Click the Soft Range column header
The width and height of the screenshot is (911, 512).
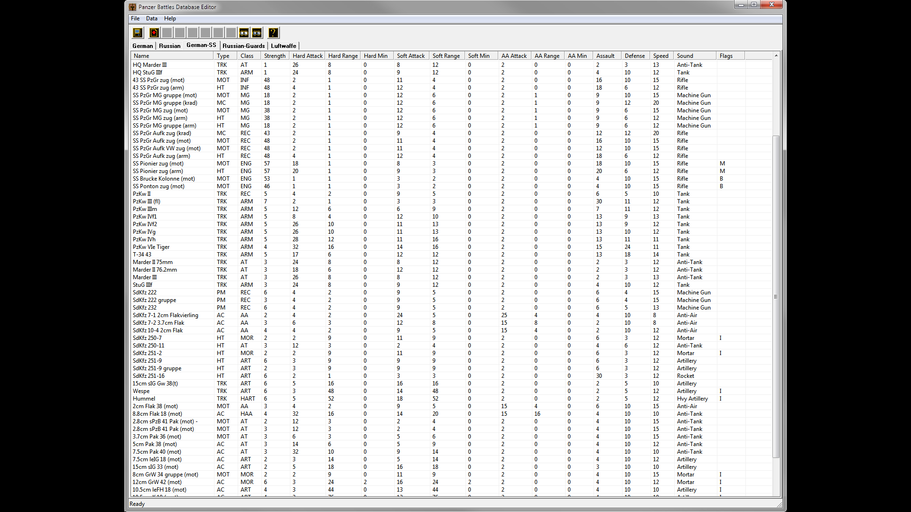point(447,56)
